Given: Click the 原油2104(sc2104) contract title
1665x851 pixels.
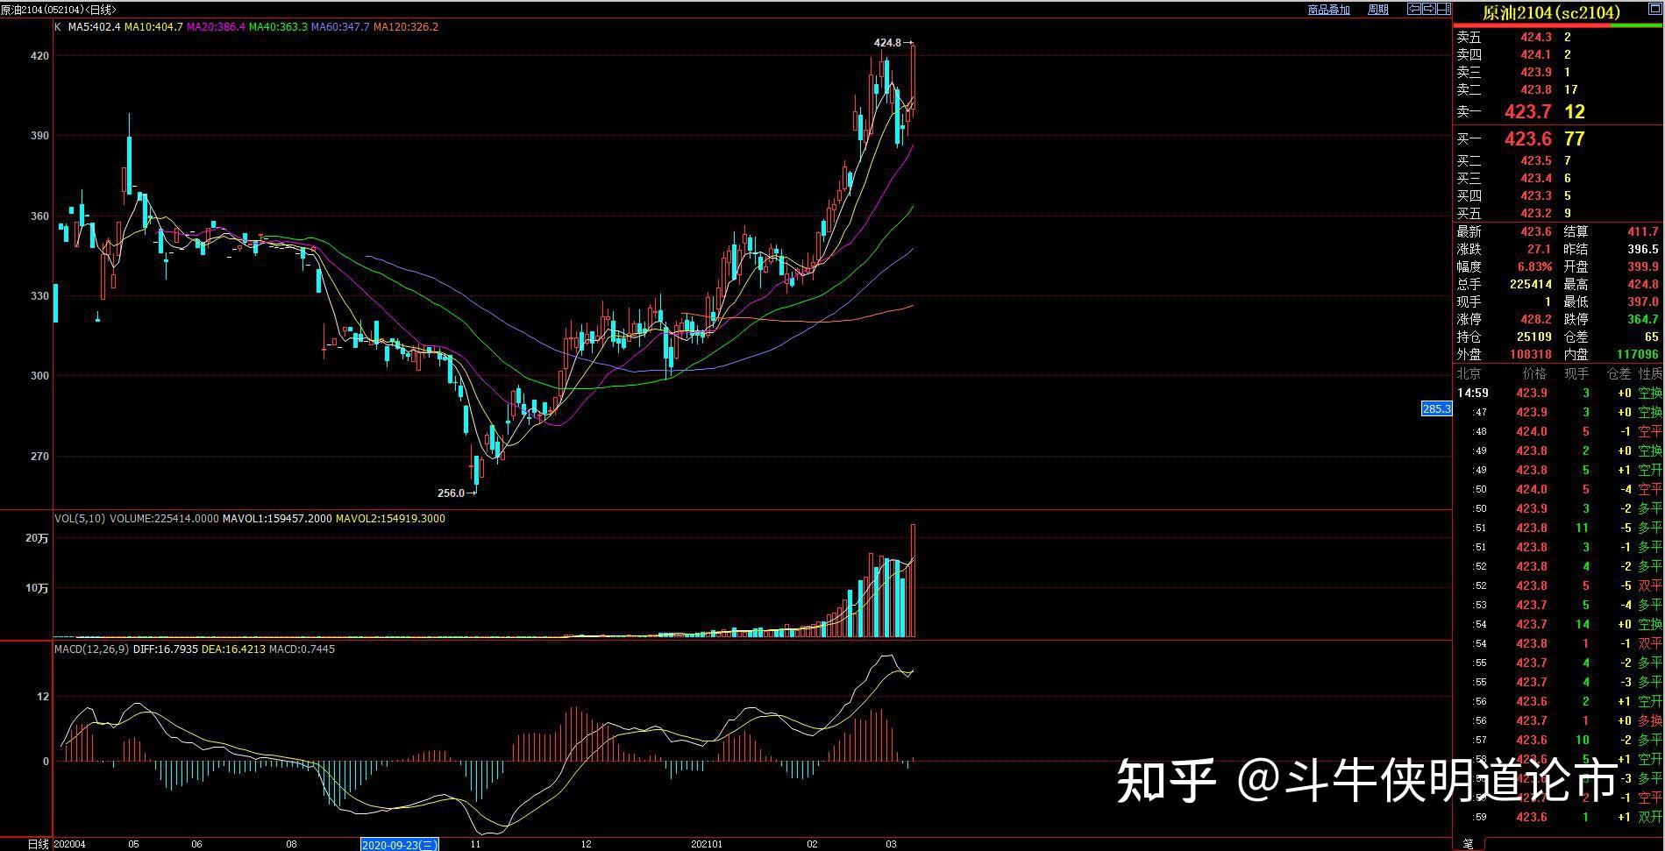Looking at the screenshot, I should [x=1551, y=12].
